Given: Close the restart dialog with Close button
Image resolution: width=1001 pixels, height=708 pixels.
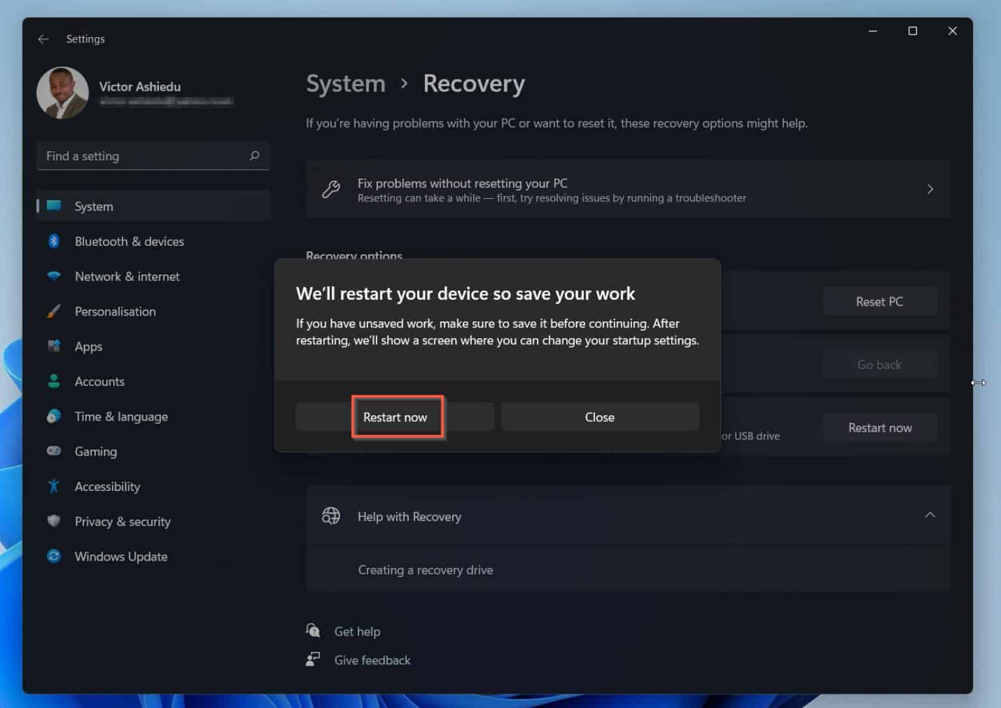Looking at the screenshot, I should [x=599, y=417].
